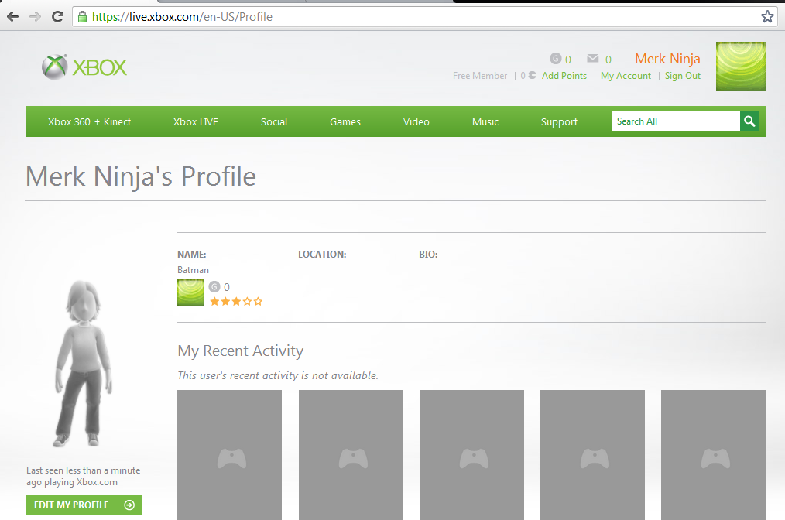This screenshot has height=520, width=785.
Task: Click the browser forward arrow
Action: (35, 17)
